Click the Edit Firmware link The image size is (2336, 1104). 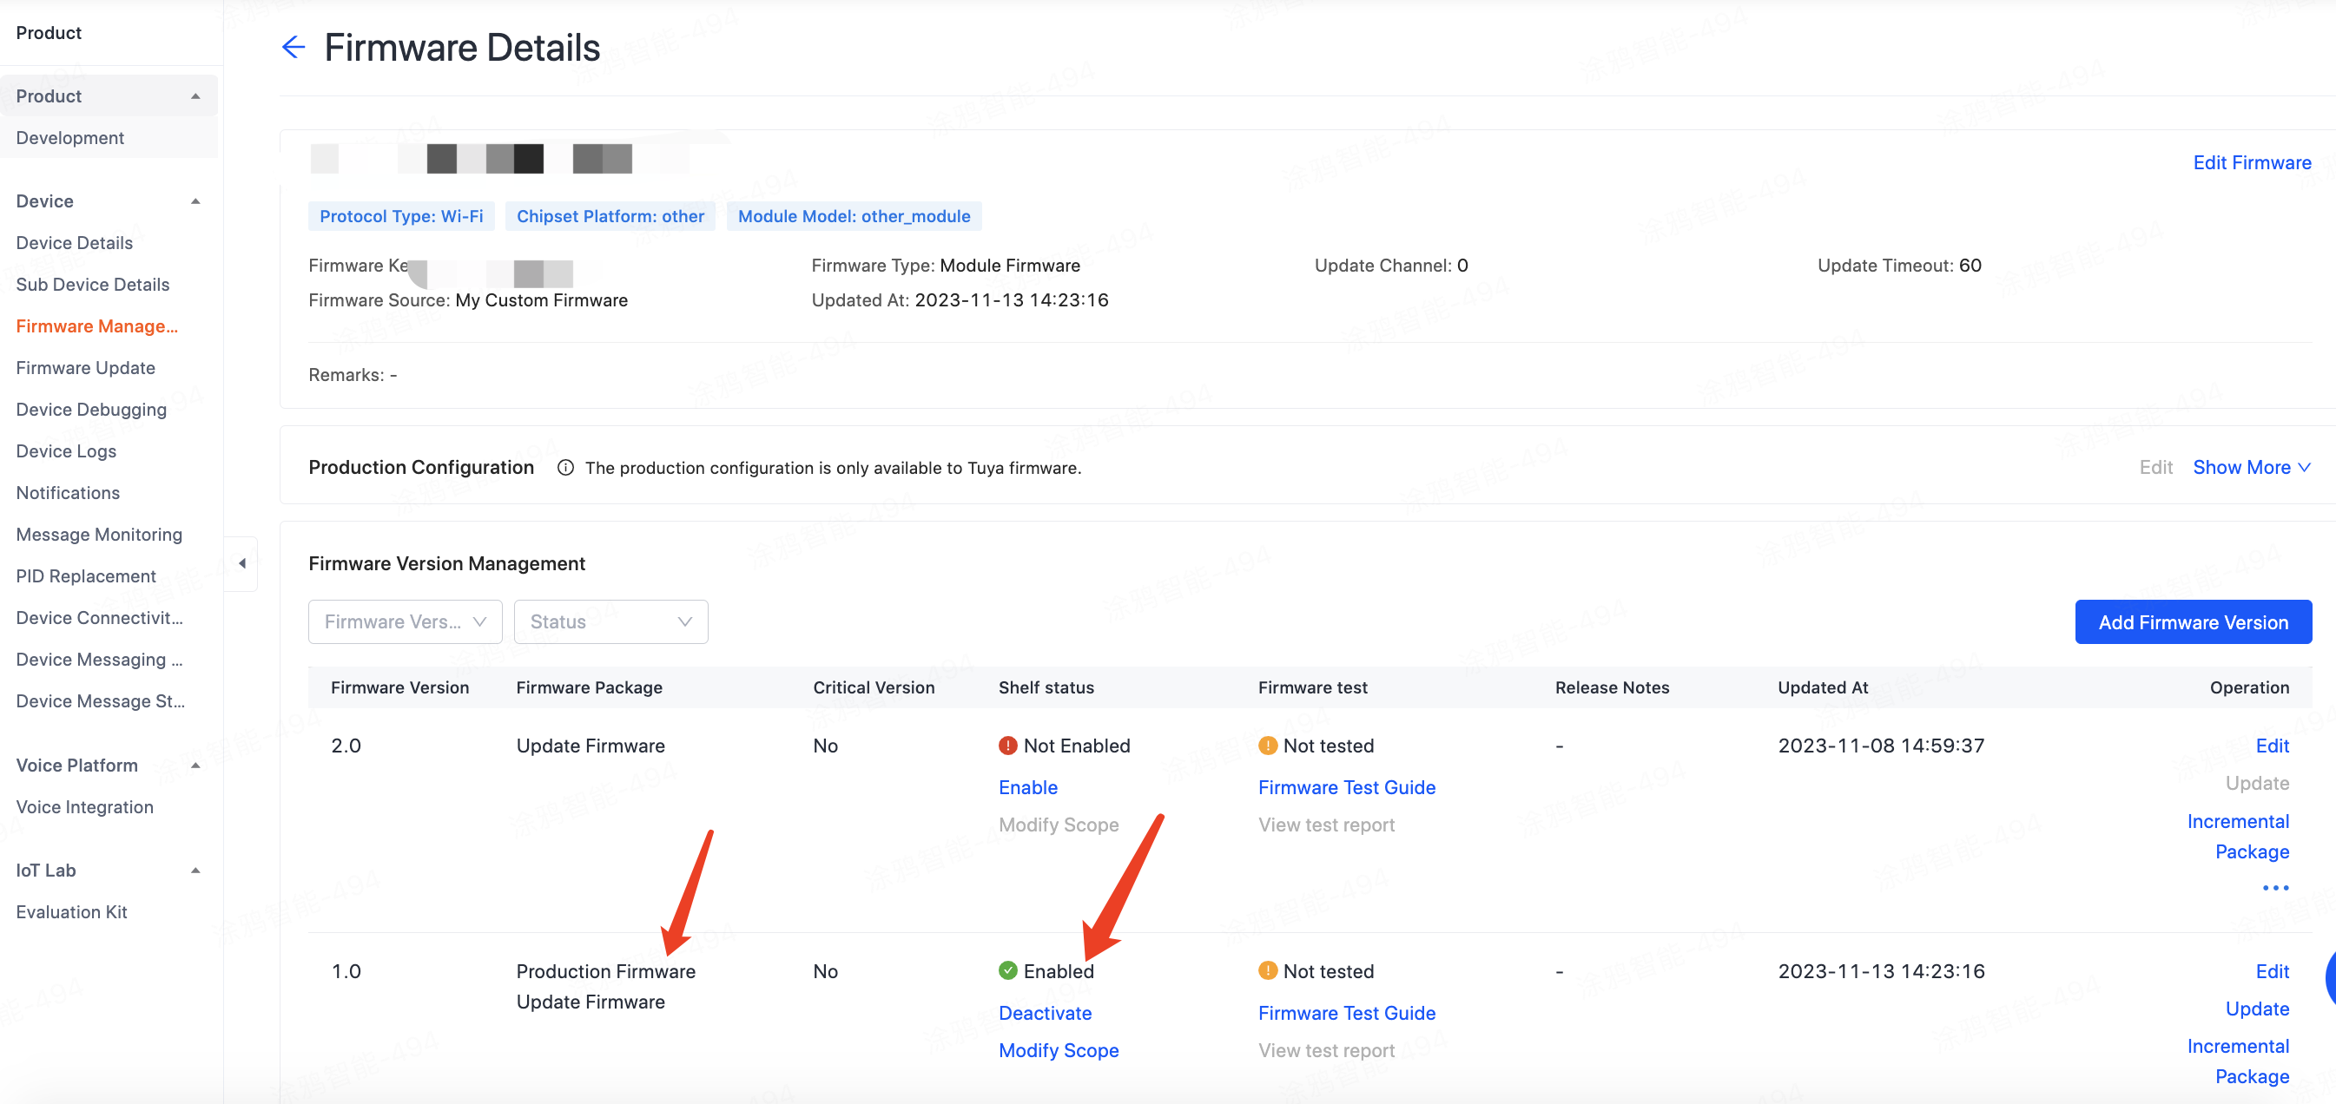2251,163
